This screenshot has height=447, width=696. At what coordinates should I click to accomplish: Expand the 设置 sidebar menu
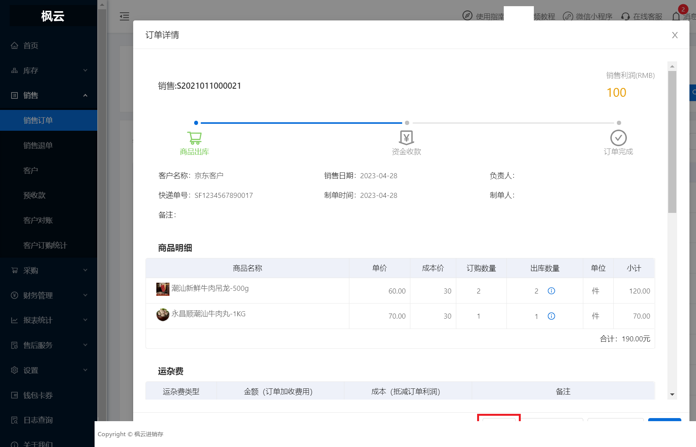[x=49, y=370]
